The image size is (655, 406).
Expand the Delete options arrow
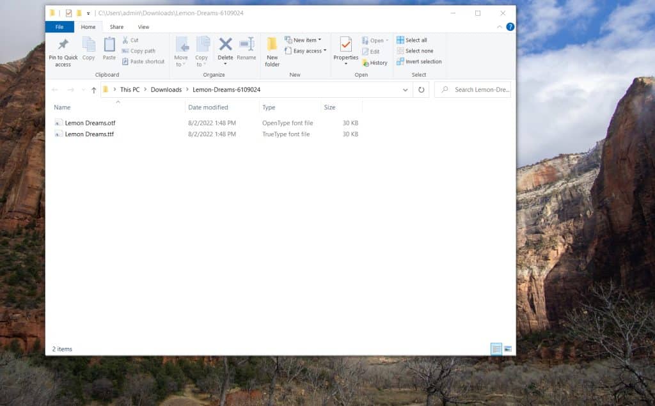(x=225, y=64)
